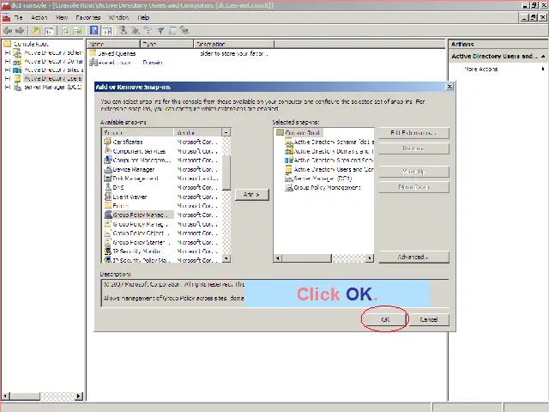Open the Action menu
This screenshot has height=412, width=549.
(x=39, y=17)
